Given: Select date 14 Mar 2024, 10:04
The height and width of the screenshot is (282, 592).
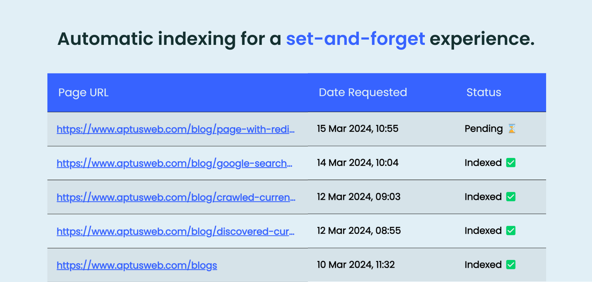Looking at the screenshot, I should (x=357, y=163).
